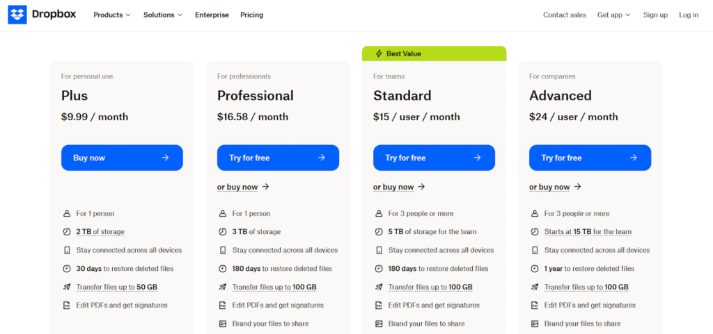
Task: Open the Log in link
Action: 689,15
